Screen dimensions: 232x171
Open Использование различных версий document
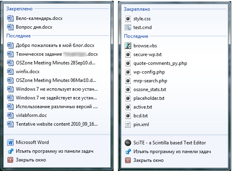point(57,107)
